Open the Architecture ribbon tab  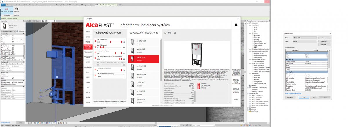click(x=10, y=5)
